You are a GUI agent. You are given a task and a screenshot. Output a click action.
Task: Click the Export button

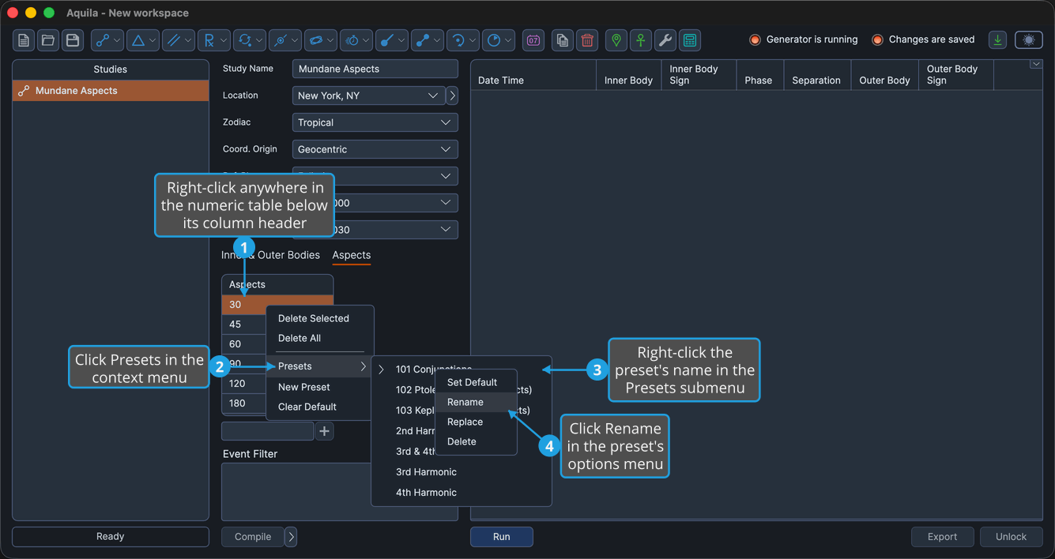tap(943, 537)
